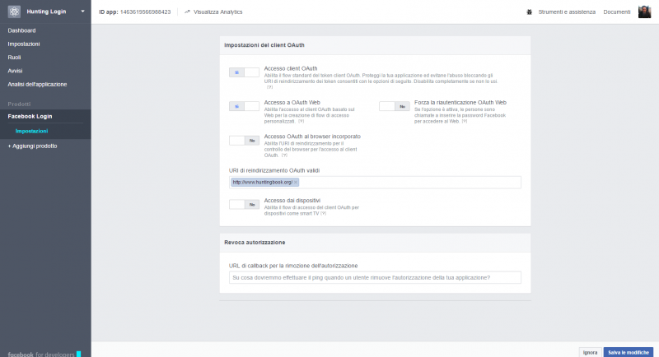Click the http://www.huntingbook.org/ URI tag

(263, 182)
